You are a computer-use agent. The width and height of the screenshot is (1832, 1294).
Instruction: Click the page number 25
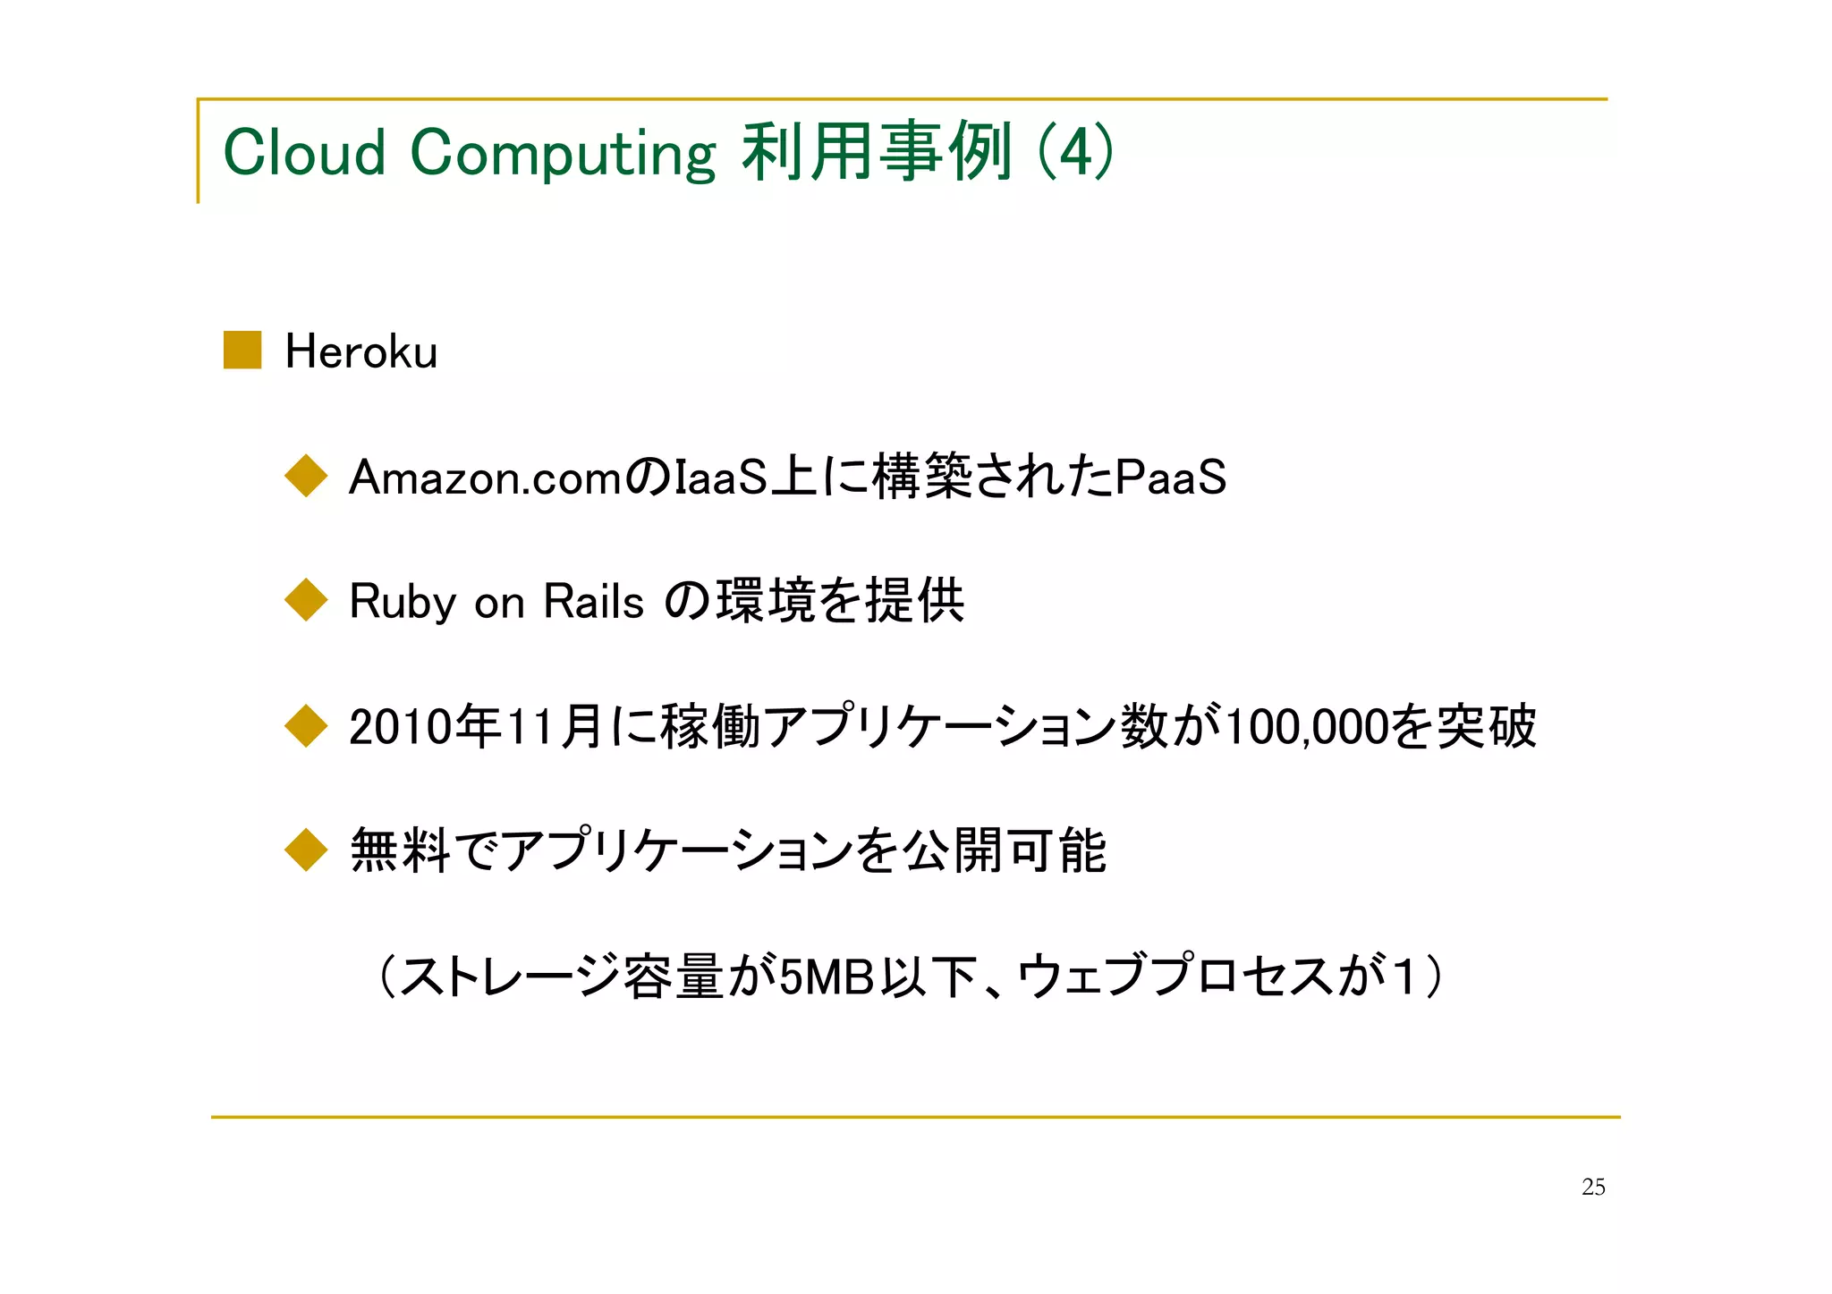pyautogui.click(x=1593, y=1187)
